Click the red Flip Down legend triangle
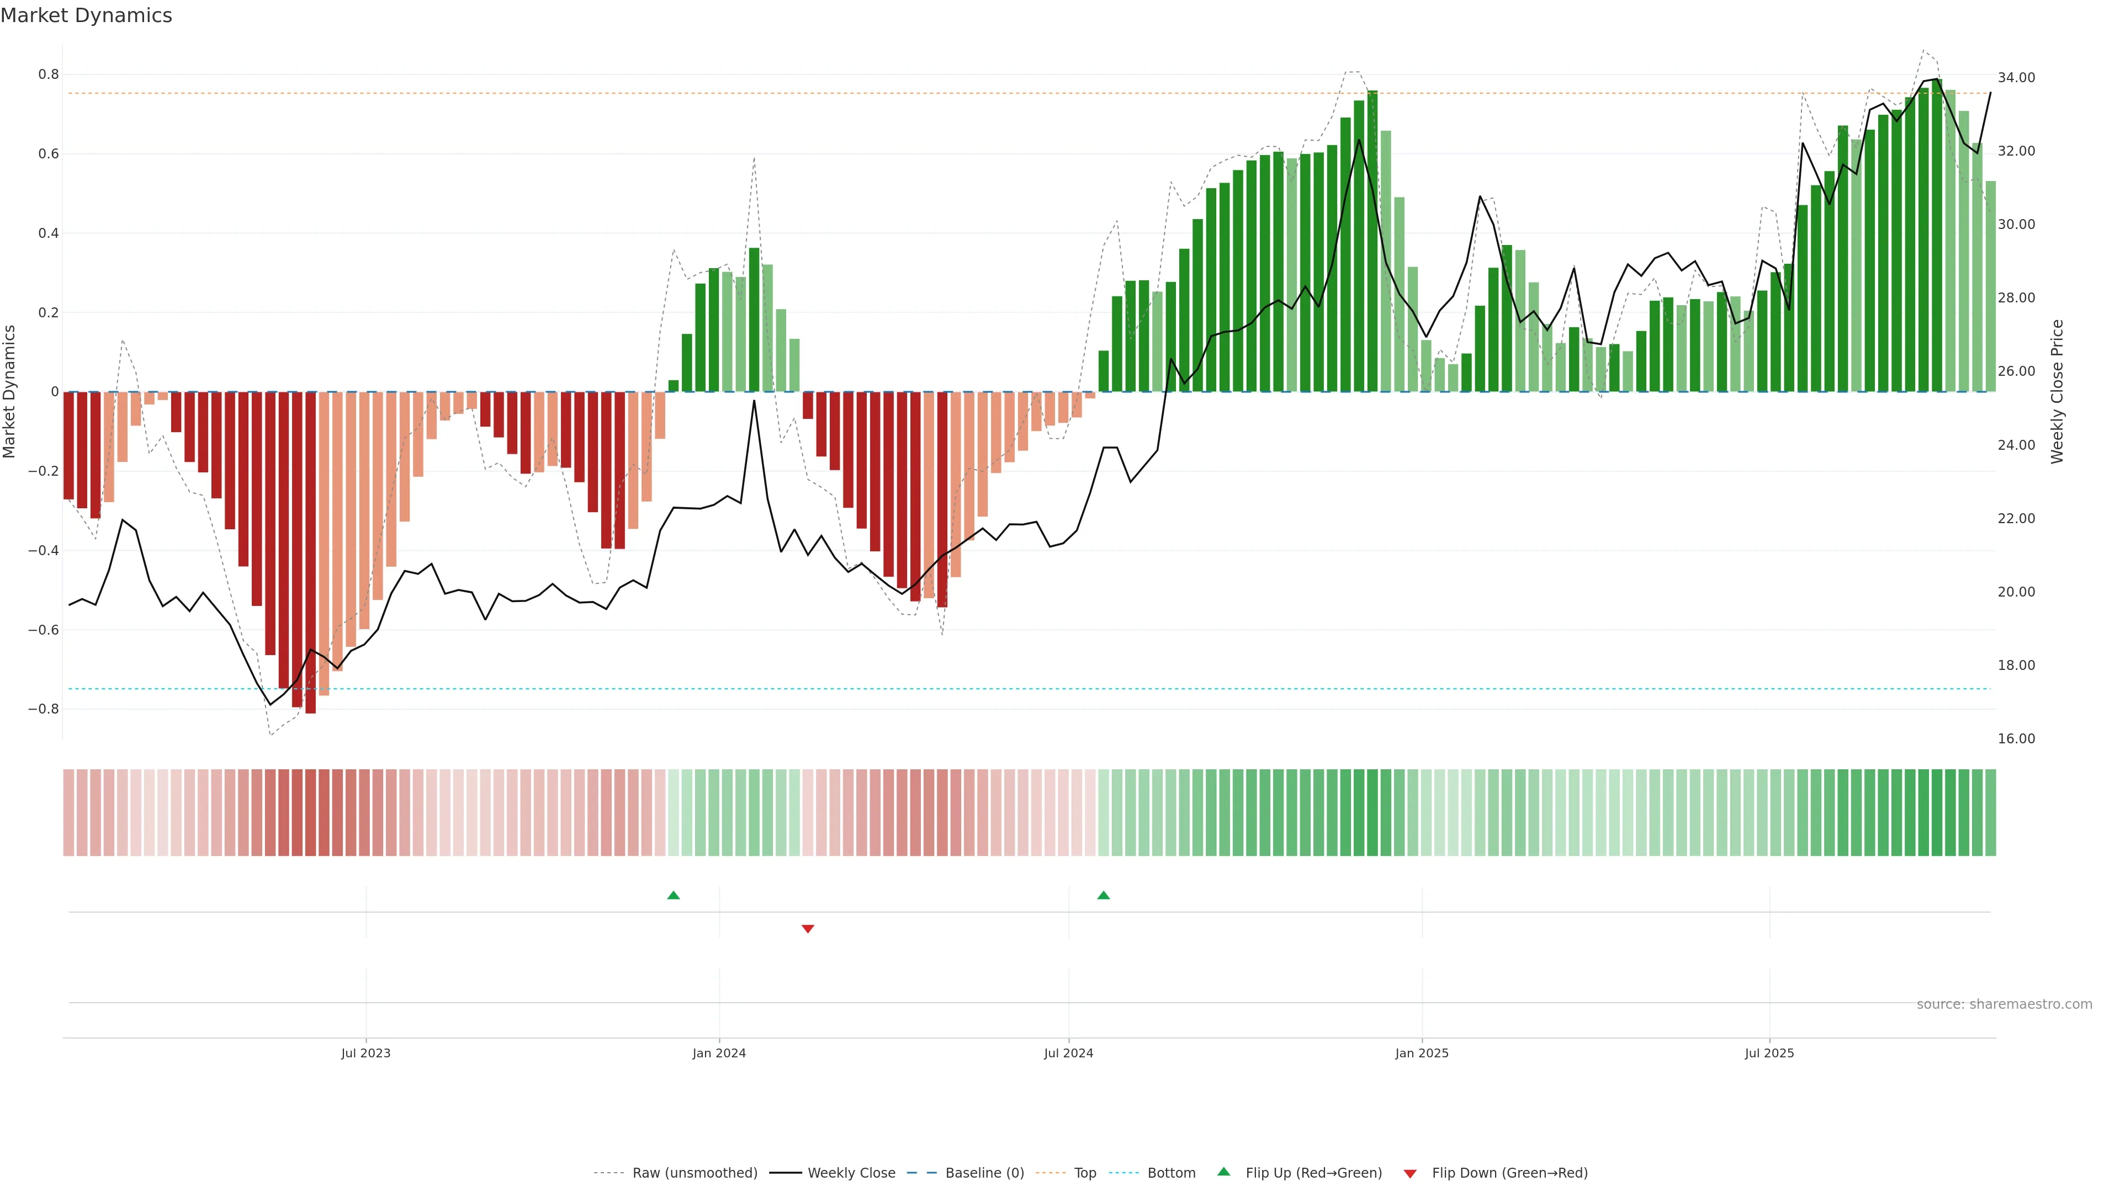Screen dimensions: 2120x1192 [1410, 1173]
